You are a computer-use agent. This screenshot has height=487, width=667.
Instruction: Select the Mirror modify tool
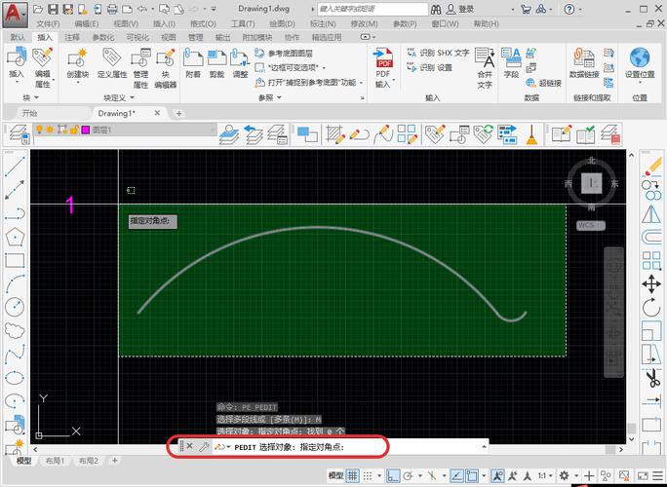[651, 213]
